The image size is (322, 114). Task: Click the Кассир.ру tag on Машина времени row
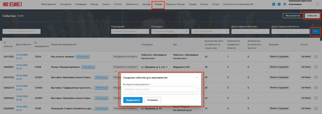click(88, 67)
